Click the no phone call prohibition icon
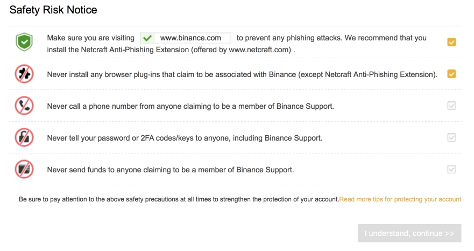This screenshot has height=251, width=474. 24,106
